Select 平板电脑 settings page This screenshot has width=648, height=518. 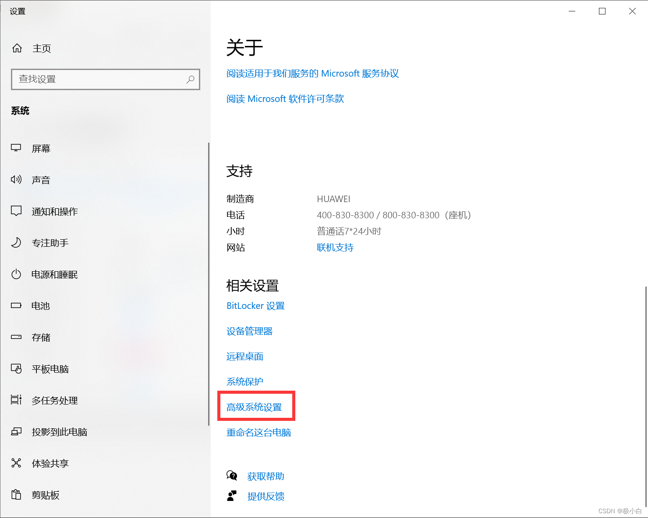[50, 369]
